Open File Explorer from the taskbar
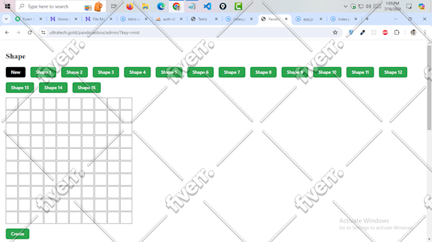Viewport: 432px width, 242px height. (145, 6)
